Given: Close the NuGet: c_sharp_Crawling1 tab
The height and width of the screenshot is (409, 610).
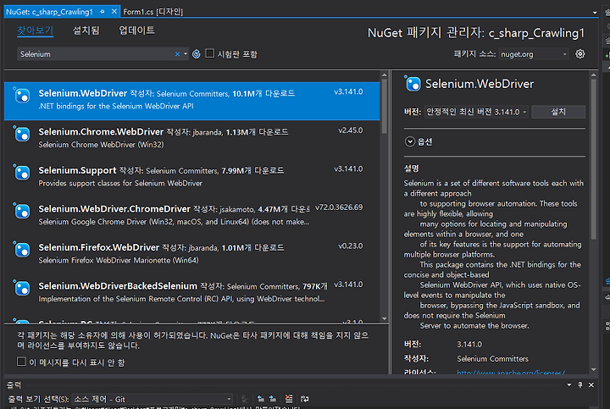Looking at the screenshot, I should pos(114,12).
